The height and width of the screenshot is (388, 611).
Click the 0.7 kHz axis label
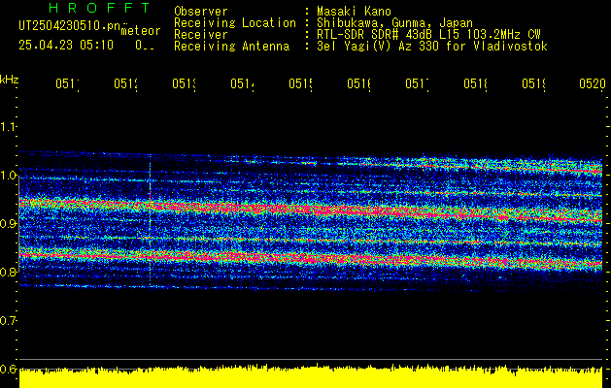pyautogui.click(x=8, y=321)
